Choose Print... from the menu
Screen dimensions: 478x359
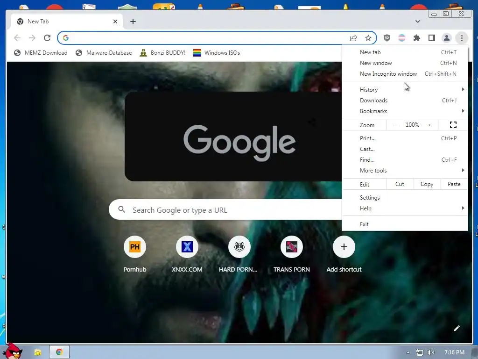405,138
